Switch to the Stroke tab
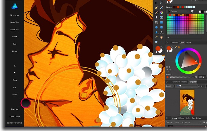207x131 pixels. pos(188,42)
